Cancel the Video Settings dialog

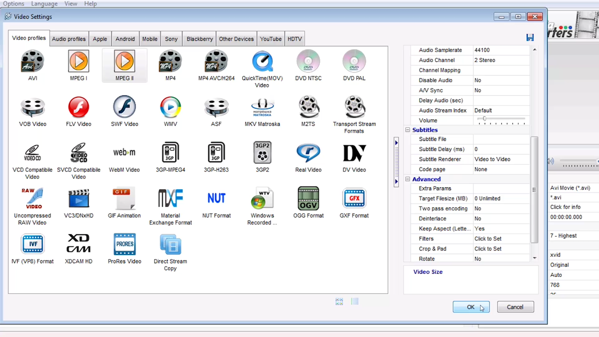click(515, 307)
